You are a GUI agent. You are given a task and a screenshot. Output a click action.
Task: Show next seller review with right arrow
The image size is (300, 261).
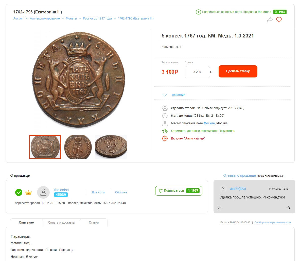[x=288, y=208]
